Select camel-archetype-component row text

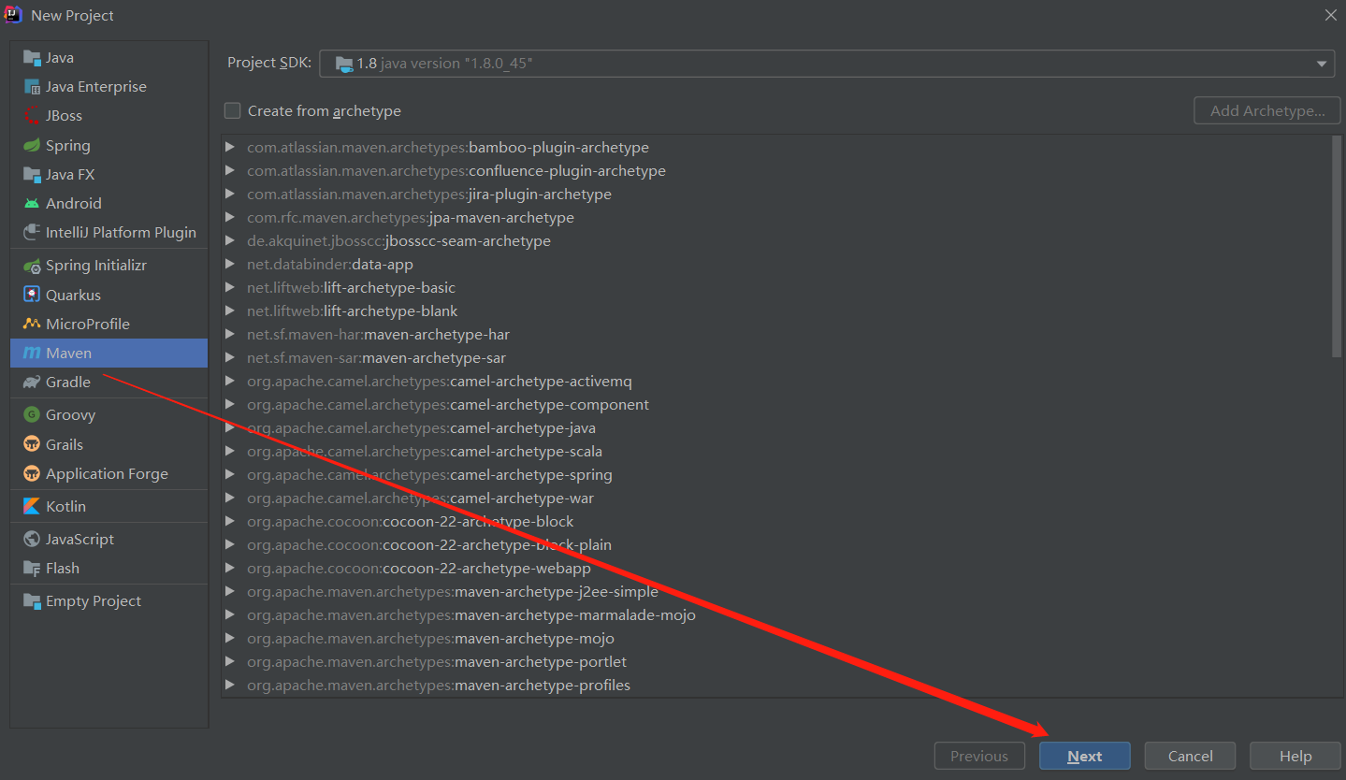point(448,404)
